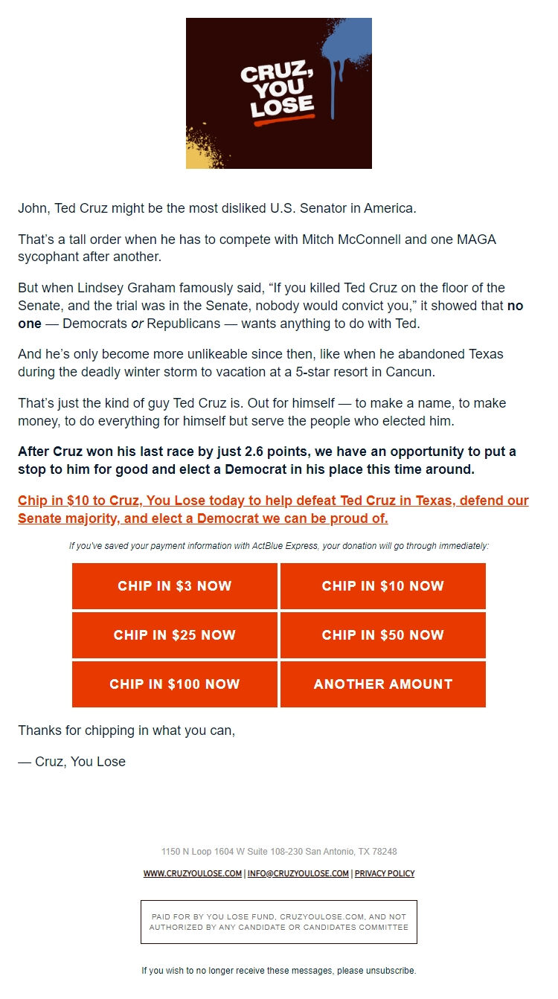Choose the ANOTHER AMOUNT donation button
This screenshot has height=999, width=558.
[382, 684]
